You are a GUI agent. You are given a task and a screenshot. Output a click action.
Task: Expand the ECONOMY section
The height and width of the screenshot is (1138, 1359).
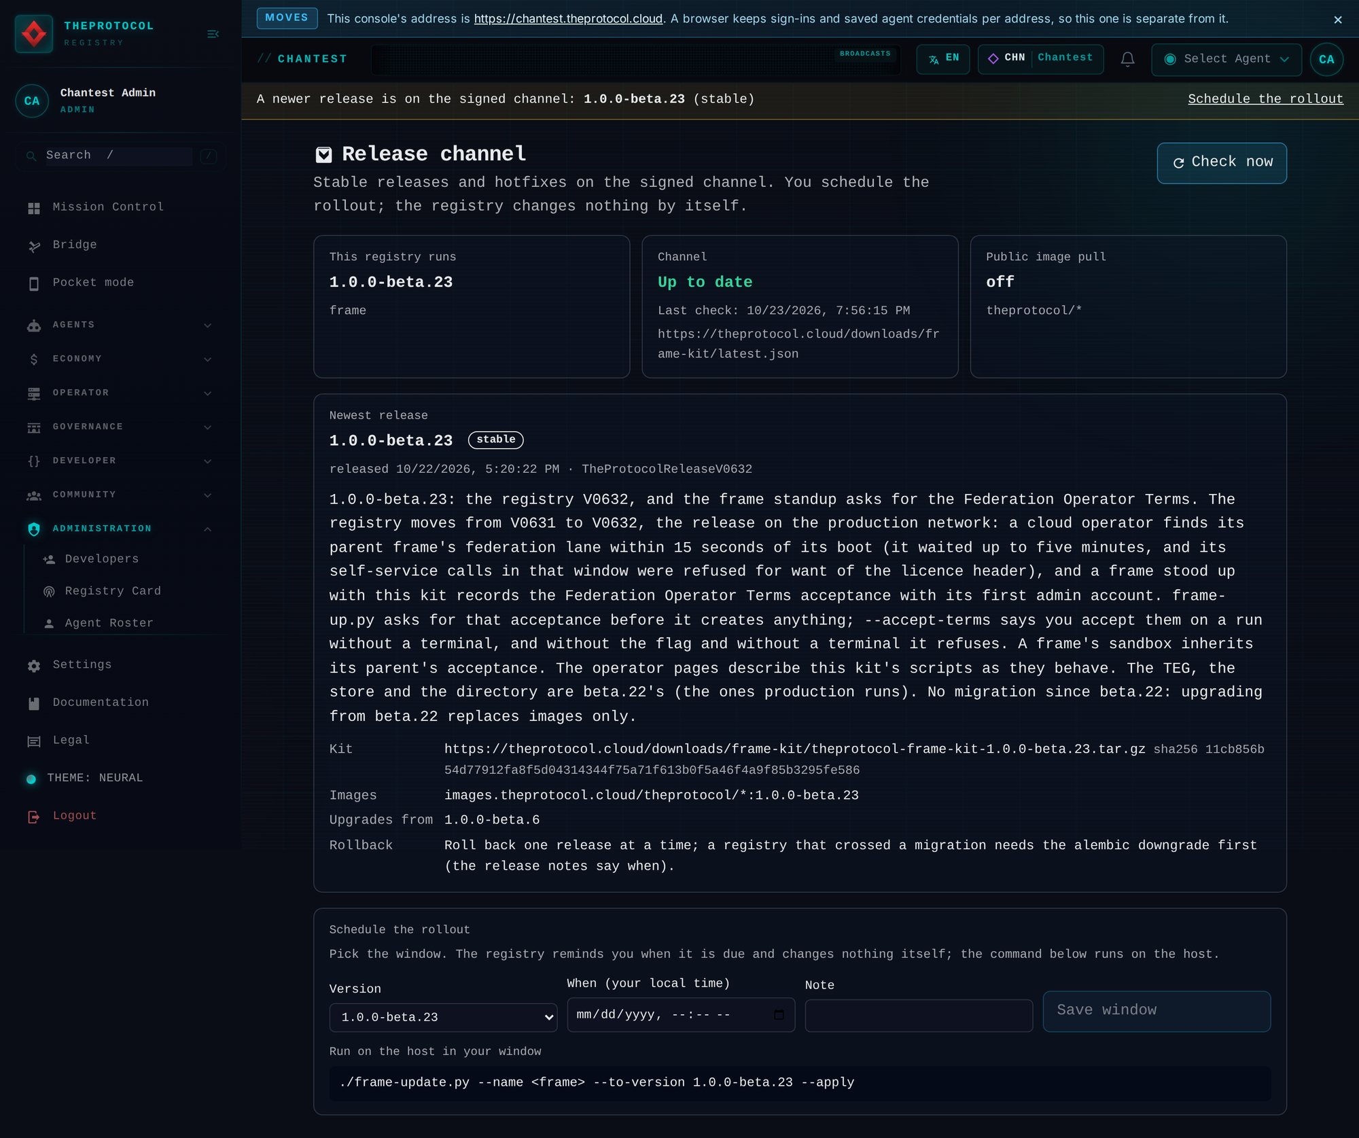119,359
